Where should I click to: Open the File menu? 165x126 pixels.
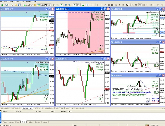point(1,2)
